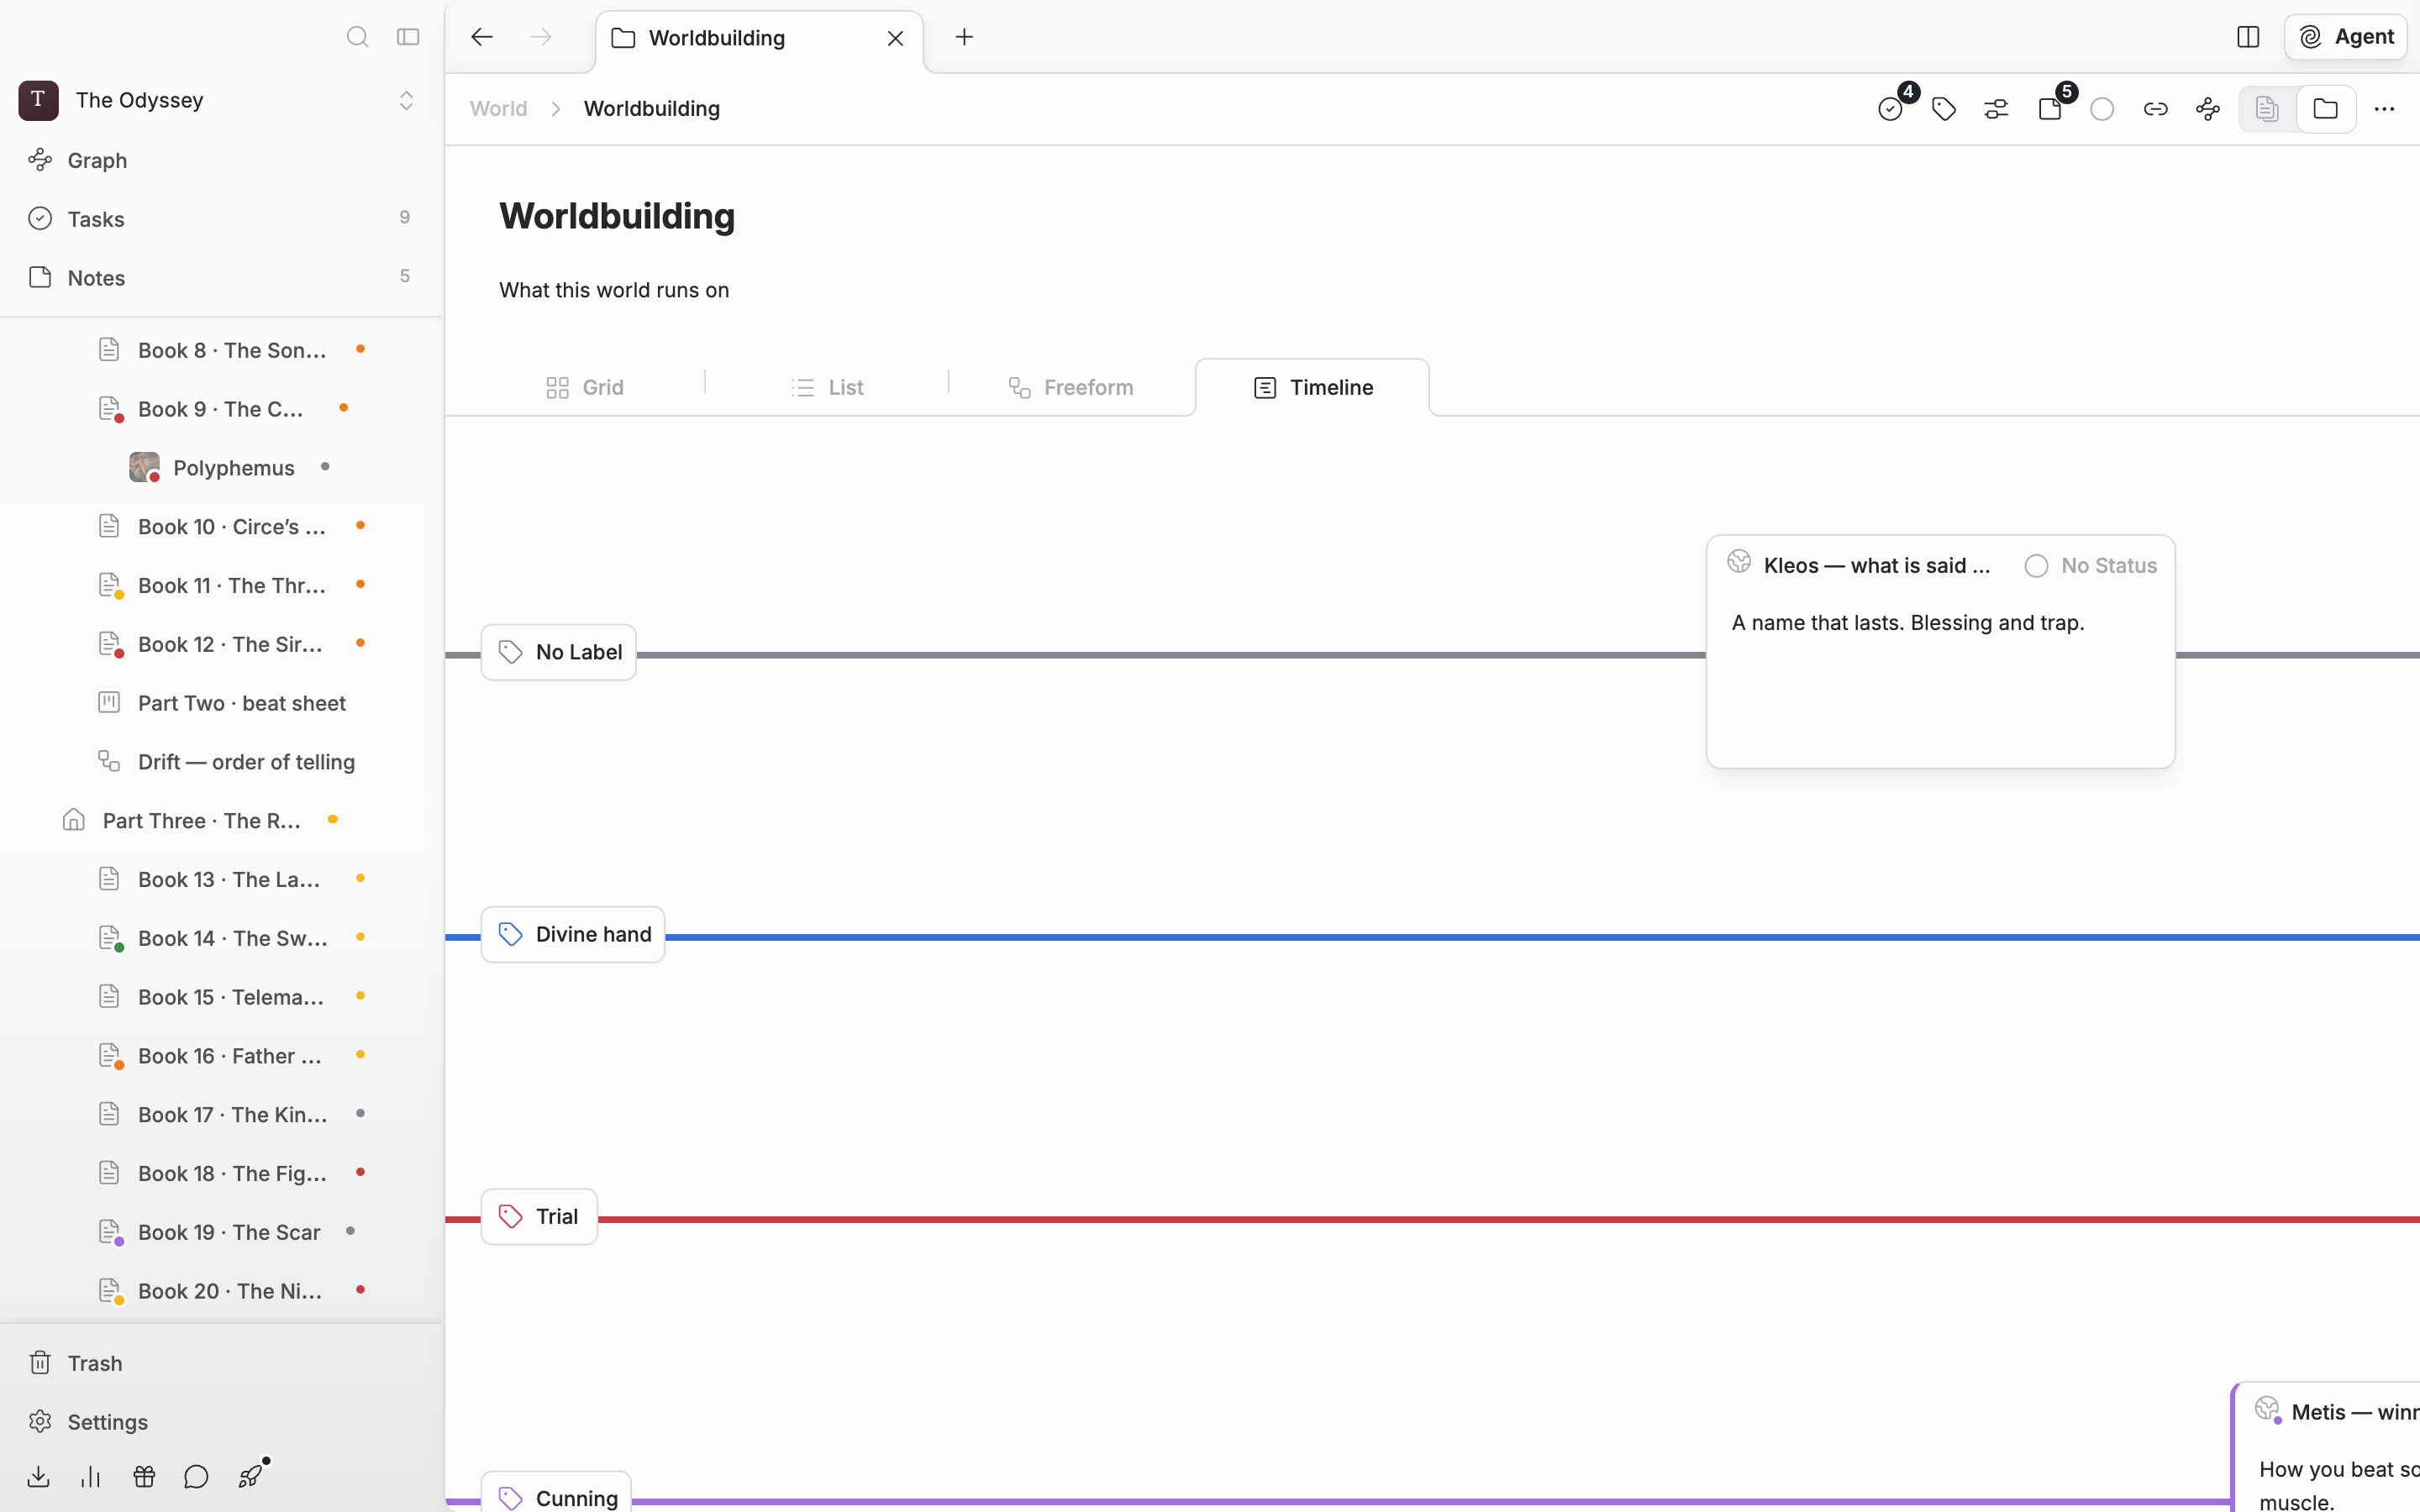Open the links chain icon
Image resolution: width=2420 pixels, height=1512 pixels.
tap(2155, 109)
